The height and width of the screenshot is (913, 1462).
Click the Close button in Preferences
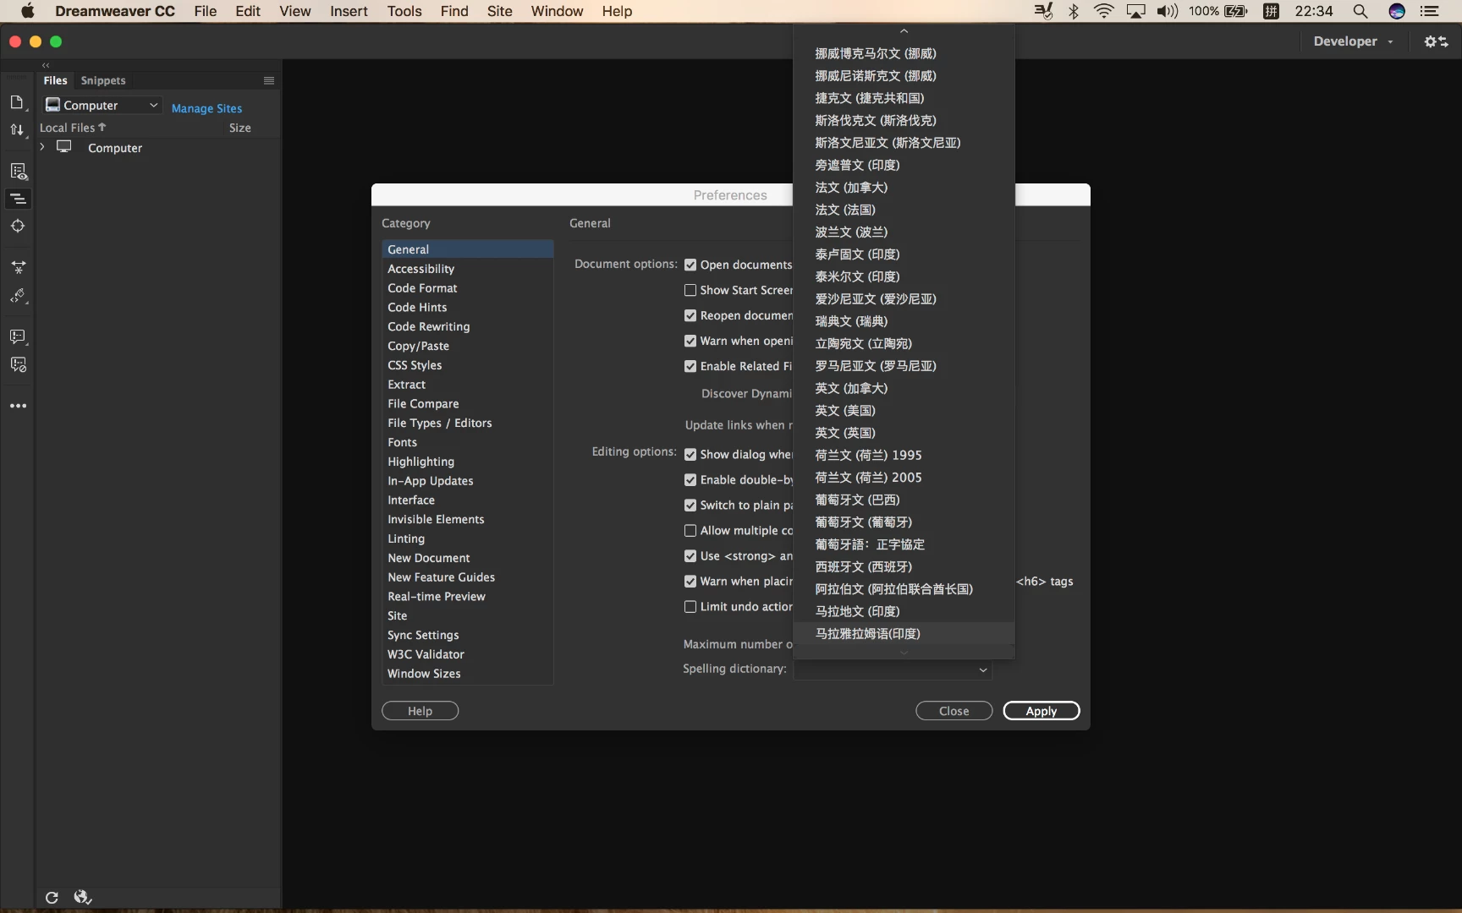954,711
